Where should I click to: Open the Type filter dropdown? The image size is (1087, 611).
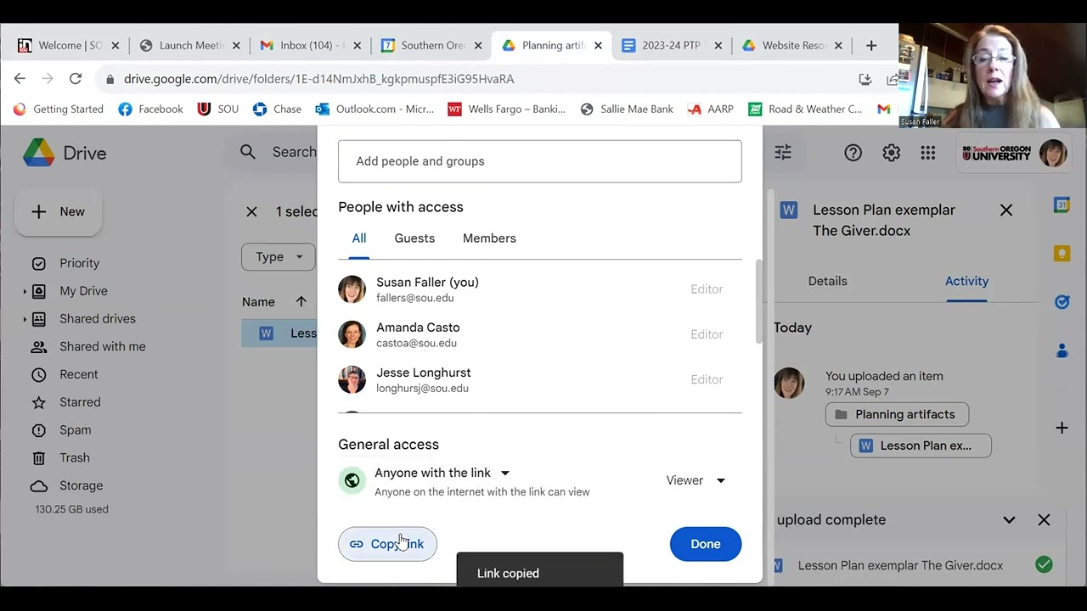[279, 257]
